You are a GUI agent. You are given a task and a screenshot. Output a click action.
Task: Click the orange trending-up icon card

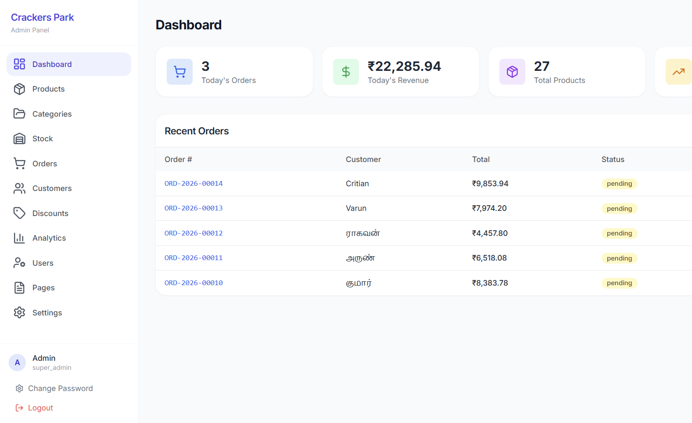pyautogui.click(x=679, y=72)
